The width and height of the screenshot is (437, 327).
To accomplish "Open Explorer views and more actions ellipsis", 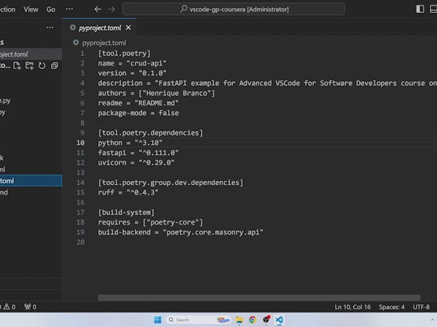I will 50,28.
